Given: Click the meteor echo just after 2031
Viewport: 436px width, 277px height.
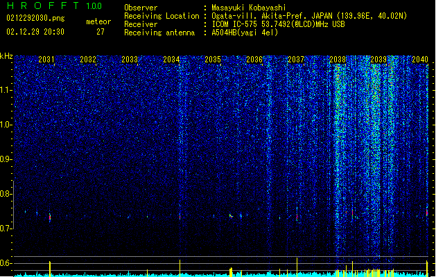Looking at the screenshot, I should pos(50,217).
